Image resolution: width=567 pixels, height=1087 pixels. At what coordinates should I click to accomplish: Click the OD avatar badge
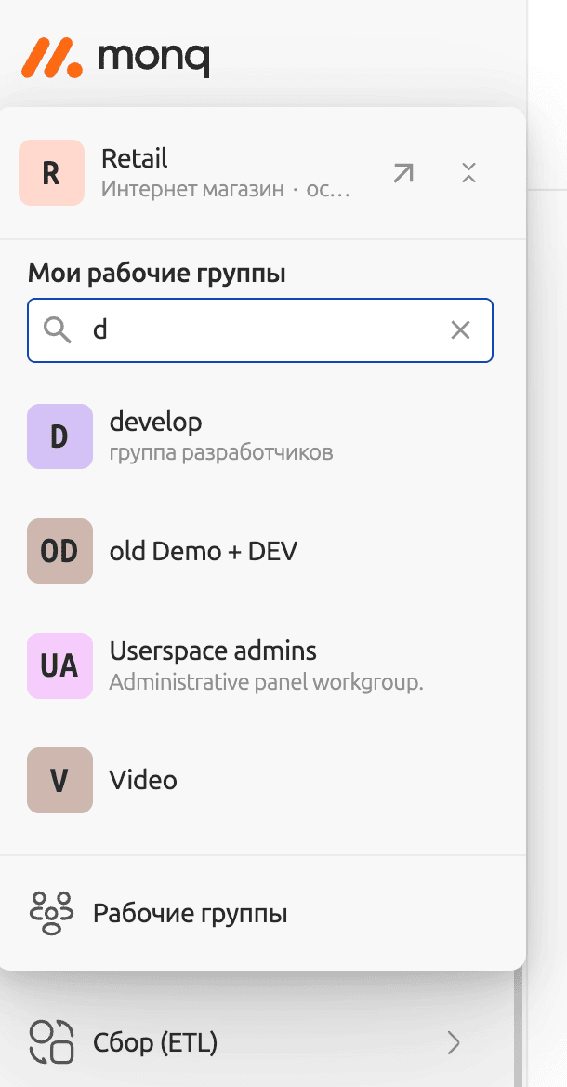click(60, 551)
